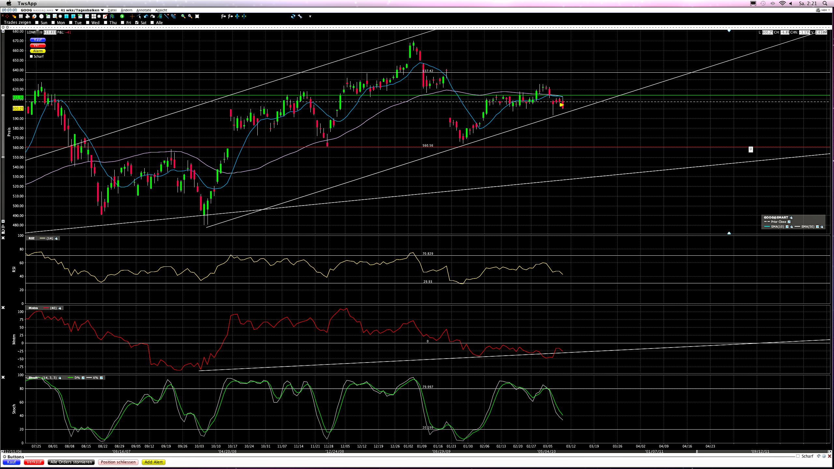Click the zoom in magnifier icon
The height and width of the screenshot is (469, 834).
point(183,16)
